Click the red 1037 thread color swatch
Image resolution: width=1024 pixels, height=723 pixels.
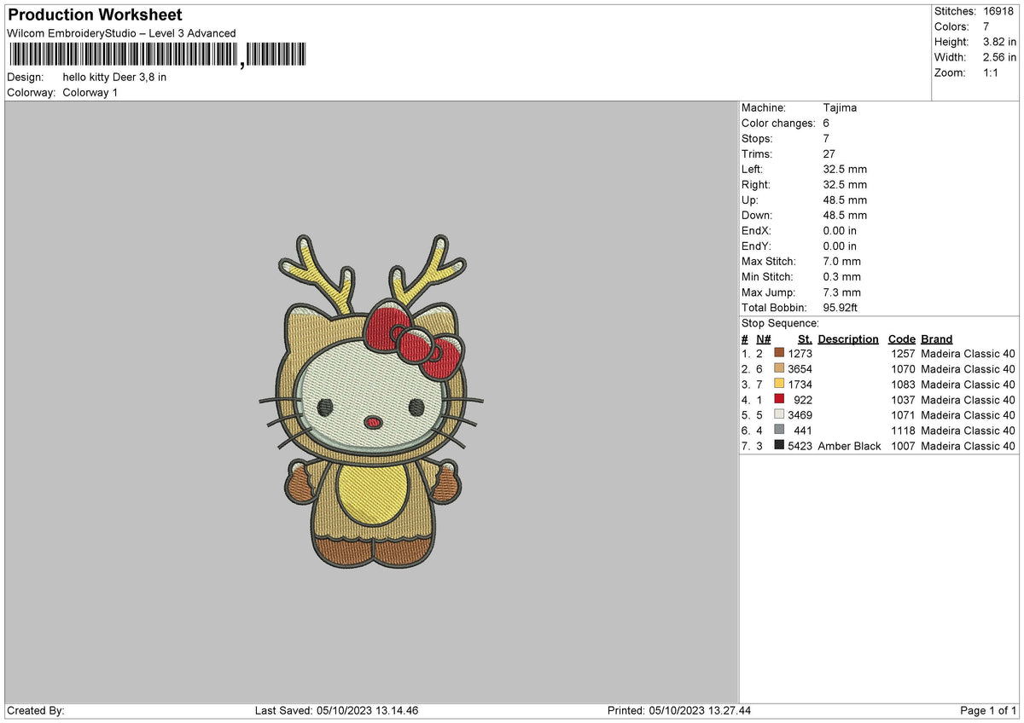point(779,399)
